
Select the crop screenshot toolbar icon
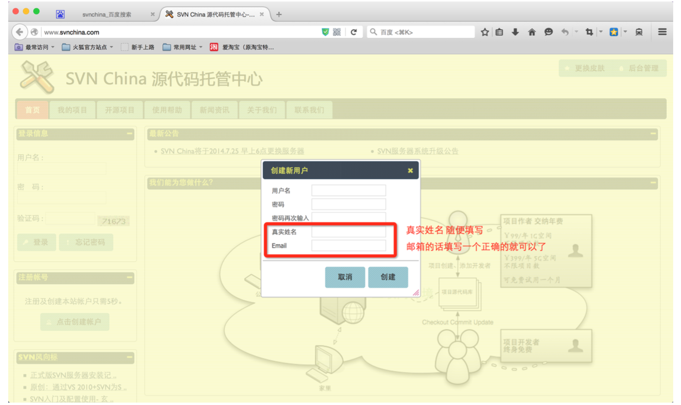point(589,32)
